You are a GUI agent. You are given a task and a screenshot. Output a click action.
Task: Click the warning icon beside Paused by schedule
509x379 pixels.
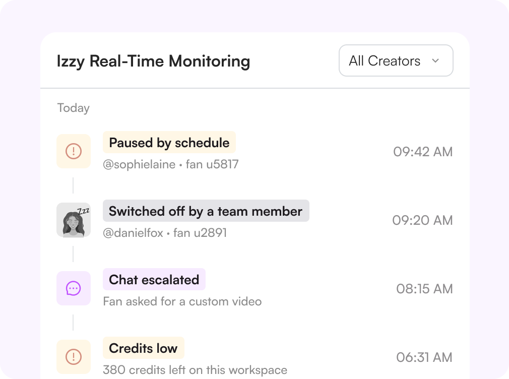74,151
